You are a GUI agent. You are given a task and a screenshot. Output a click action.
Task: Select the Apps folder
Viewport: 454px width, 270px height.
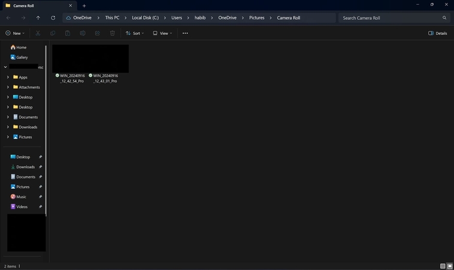[20, 77]
